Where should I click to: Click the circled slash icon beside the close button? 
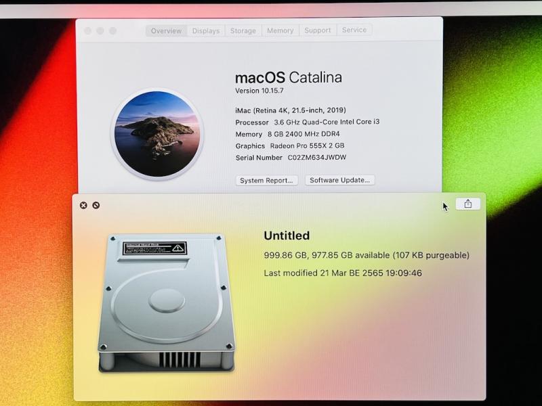tap(96, 206)
